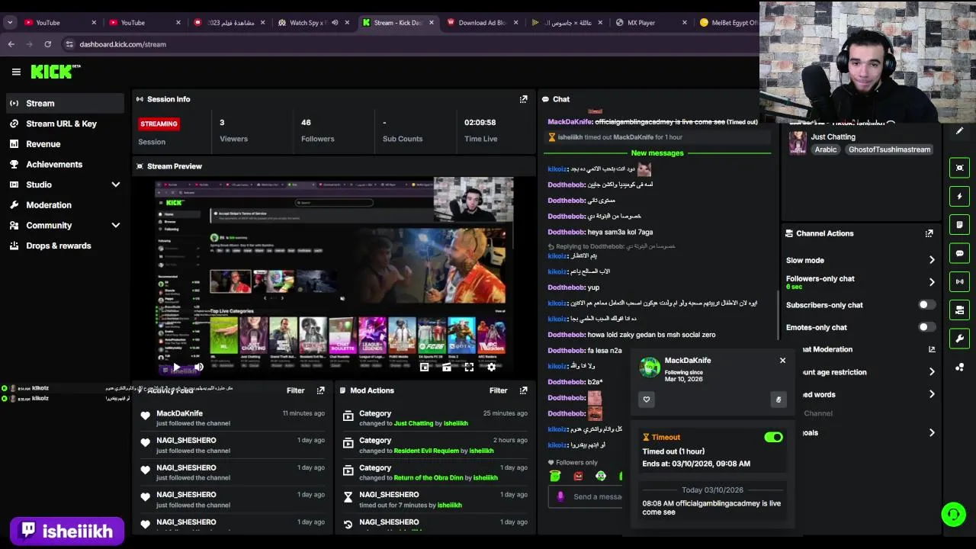Open Dodthebob's profile from heya sam3a message
Screen dimensions: 976x549
566,232
